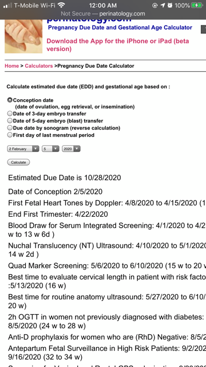Open the year dropdown showing 2020
The image size is (206, 367).
(x=71, y=149)
